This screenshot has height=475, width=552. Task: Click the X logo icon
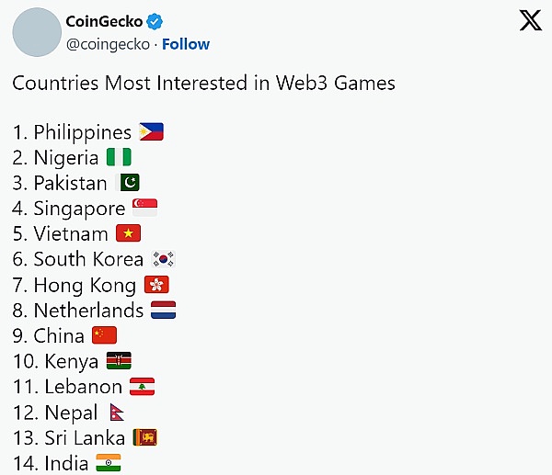click(530, 22)
